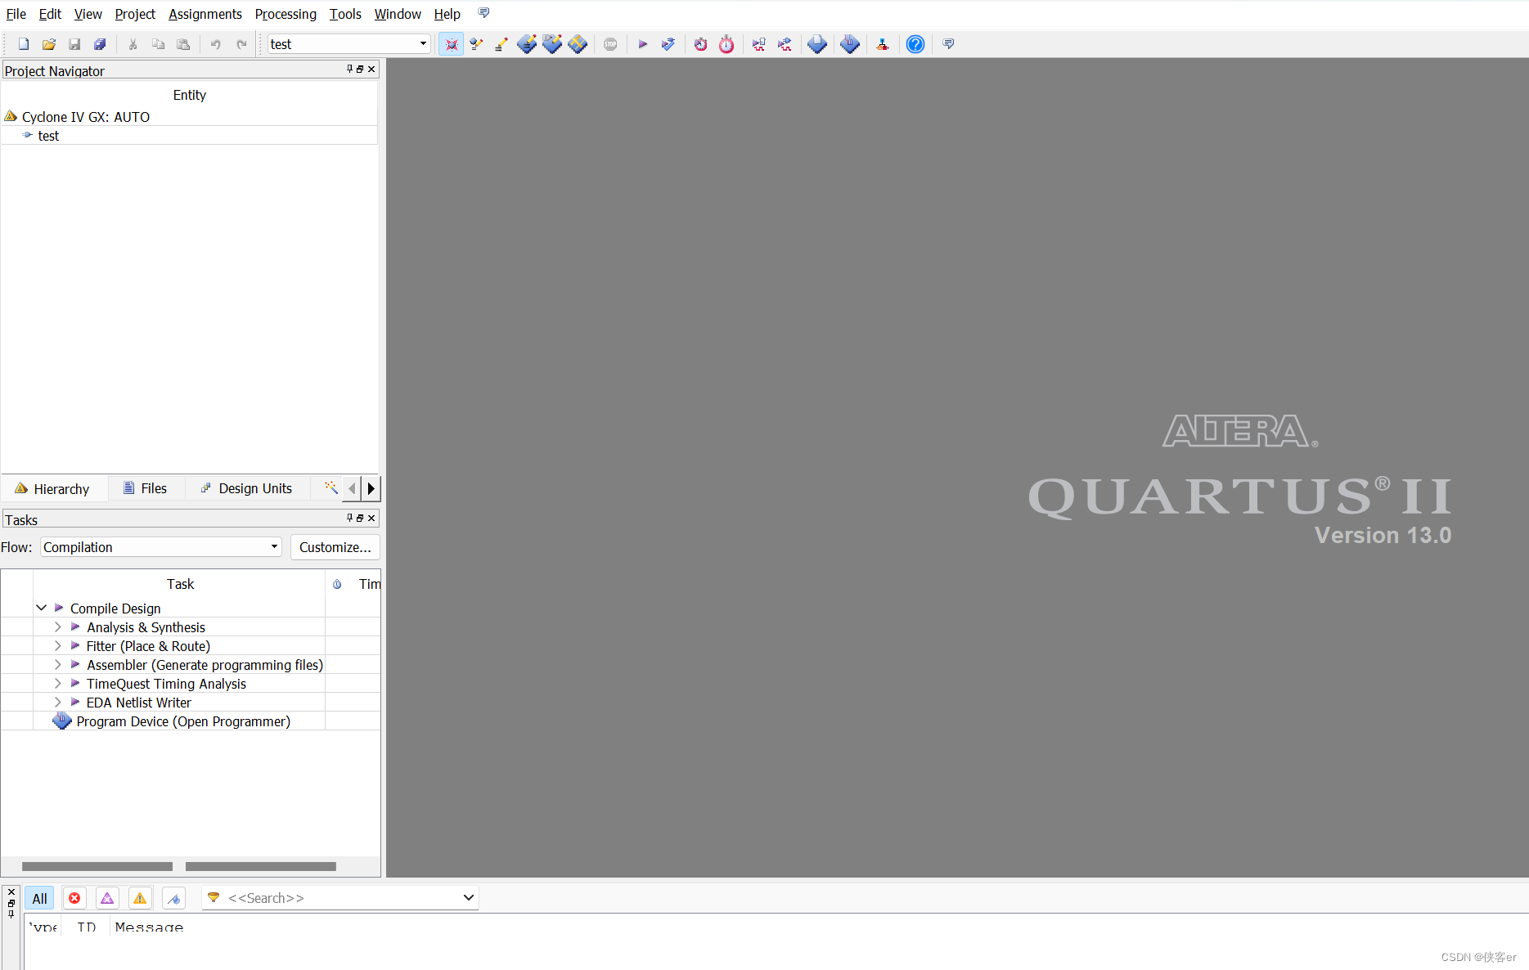Screen dimensions: 1529x970
Task: Open TimeQuest Timing Analyzer clock icon
Action: 726,44
